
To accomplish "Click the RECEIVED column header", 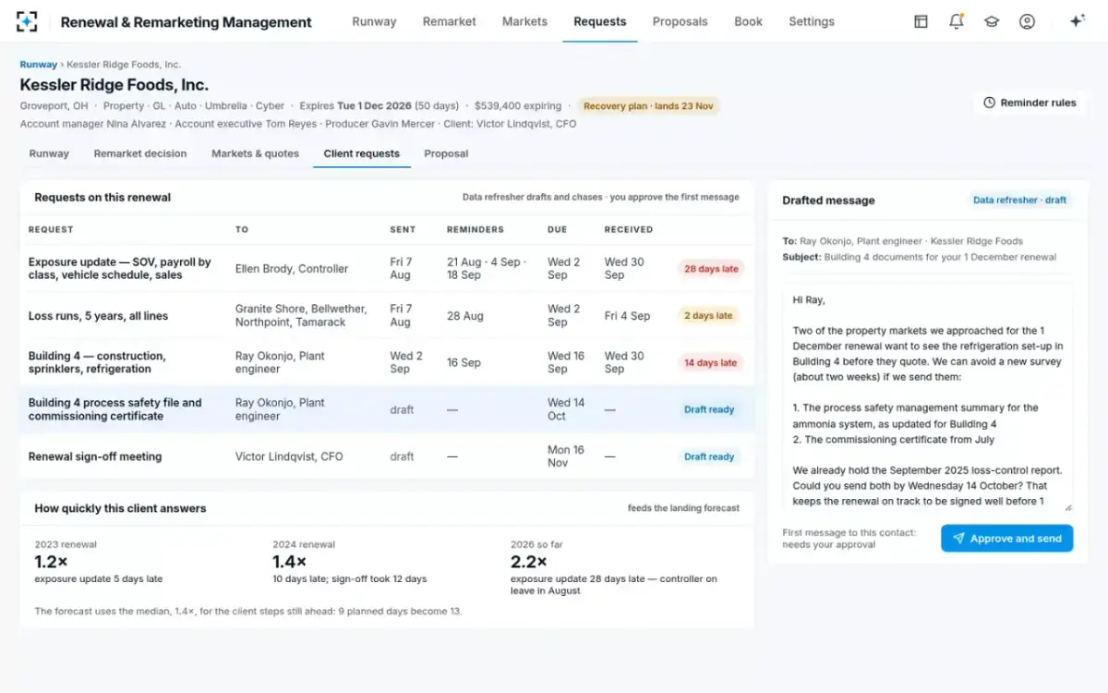I will point(629,229).
